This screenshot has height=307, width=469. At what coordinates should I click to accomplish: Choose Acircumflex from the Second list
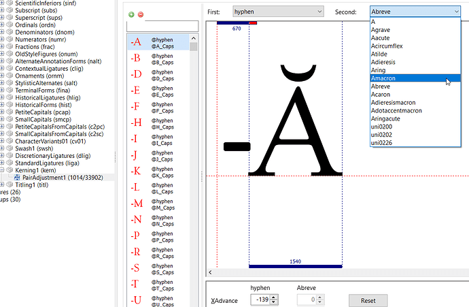415,46
